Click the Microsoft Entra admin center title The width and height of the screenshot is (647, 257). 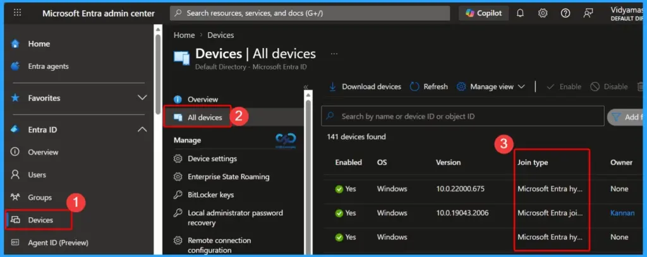pyautogui.click(x=99, y=13)
